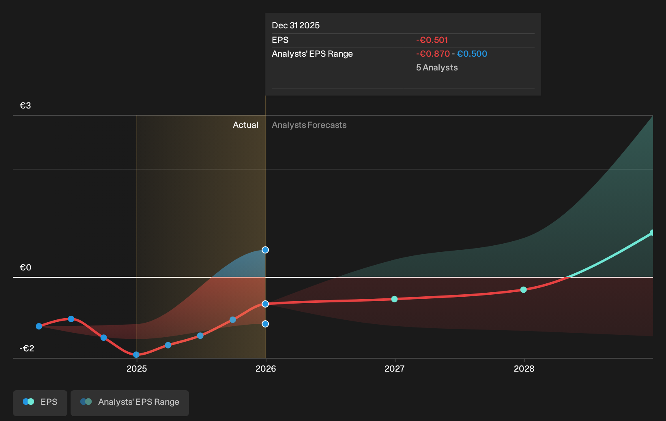Click the first EPS data point on chart
The image size is (666, 421).
[39, 326]
